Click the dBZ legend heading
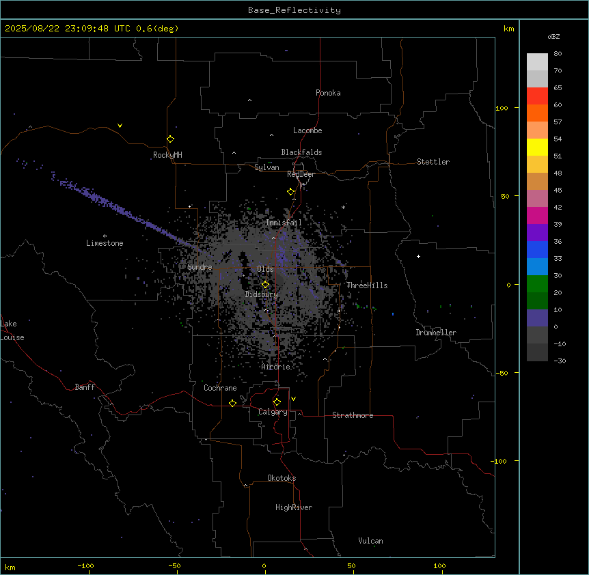Viewport: 589px width, 575px height. coord(553,37)
